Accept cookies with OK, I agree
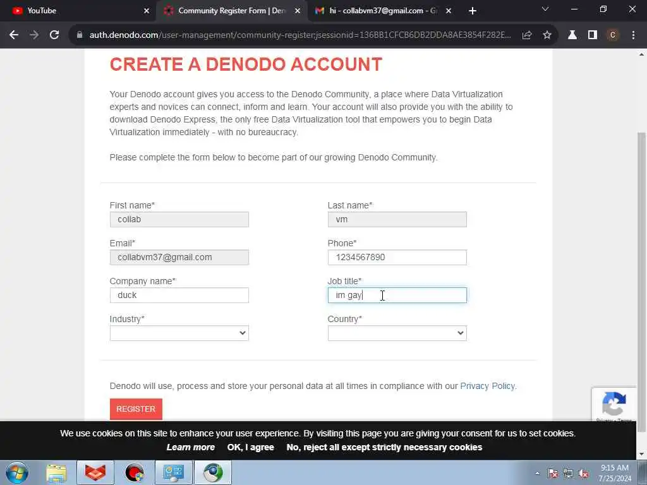The height and width of the screenshot is (485, 647). pos(250,448)
